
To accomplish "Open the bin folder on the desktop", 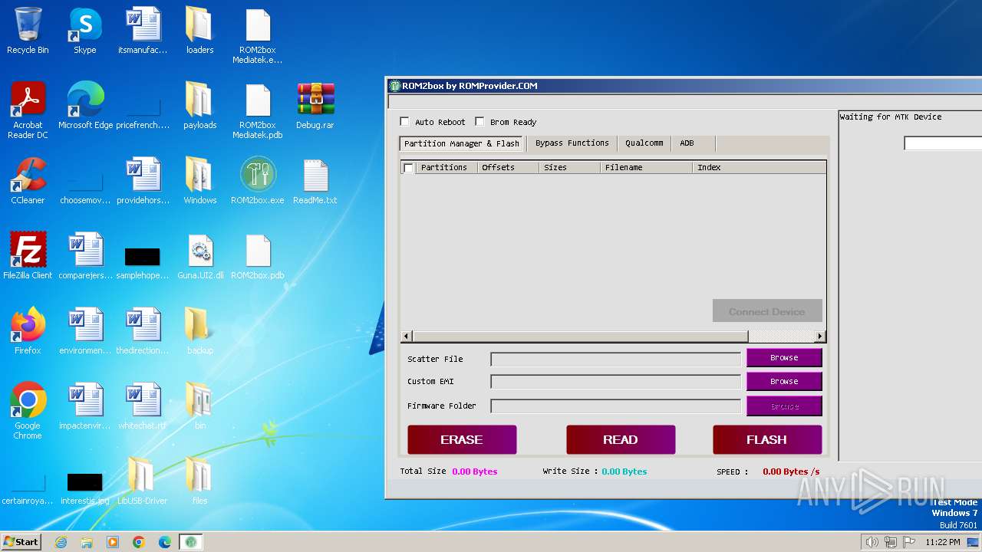I will [x=199, y=406].
